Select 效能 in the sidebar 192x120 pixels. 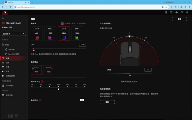pyautogui.click(x=13, y=58)
